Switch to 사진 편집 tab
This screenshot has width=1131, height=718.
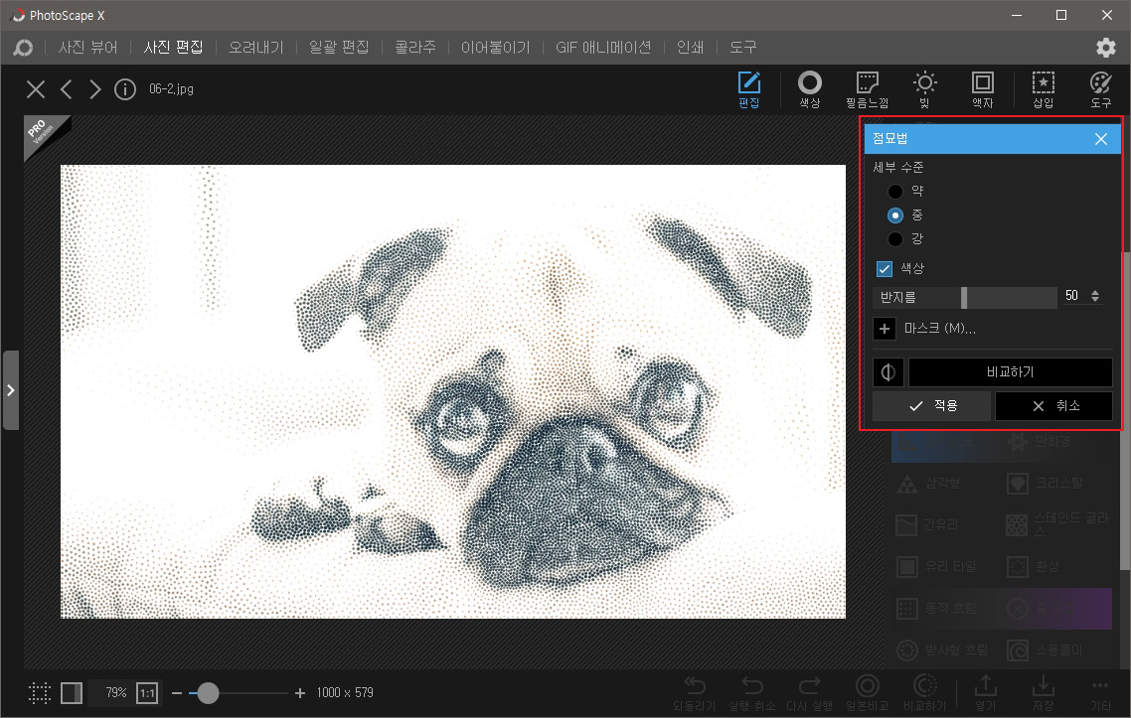tap(173, 48)
